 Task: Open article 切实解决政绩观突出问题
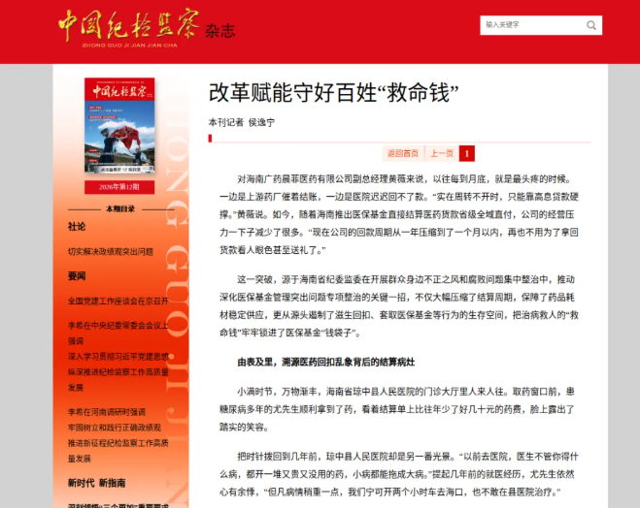click(111, 252)
